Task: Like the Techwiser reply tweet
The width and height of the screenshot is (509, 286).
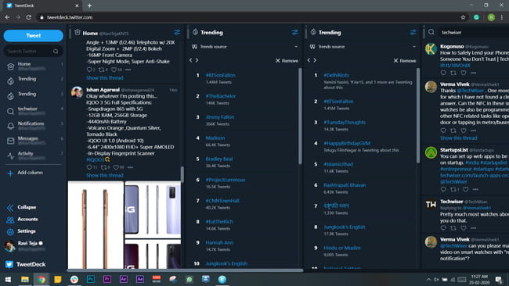Action: (x=464, y=228)
